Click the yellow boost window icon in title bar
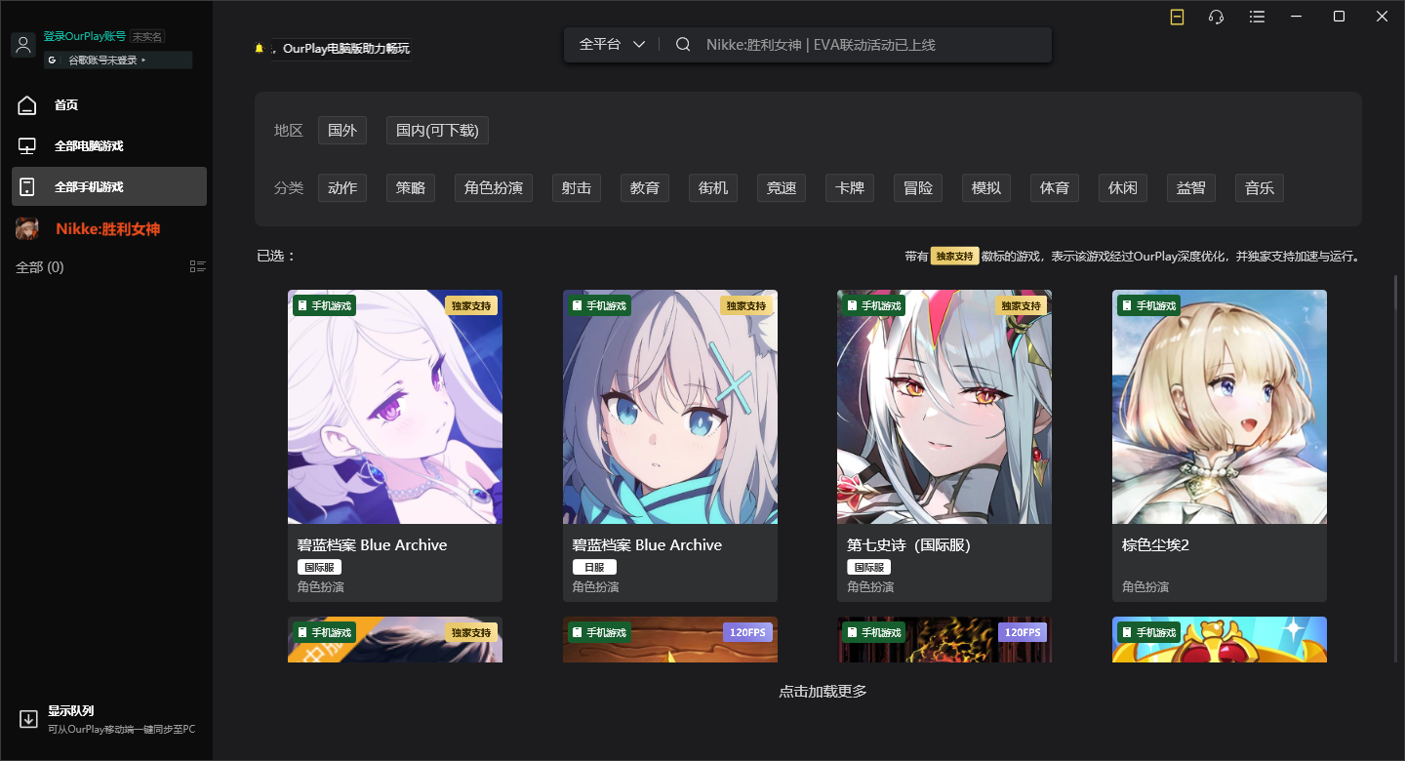 pos(1176,17)
